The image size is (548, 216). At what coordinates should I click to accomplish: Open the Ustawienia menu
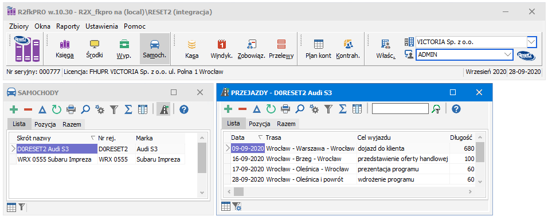101,26
